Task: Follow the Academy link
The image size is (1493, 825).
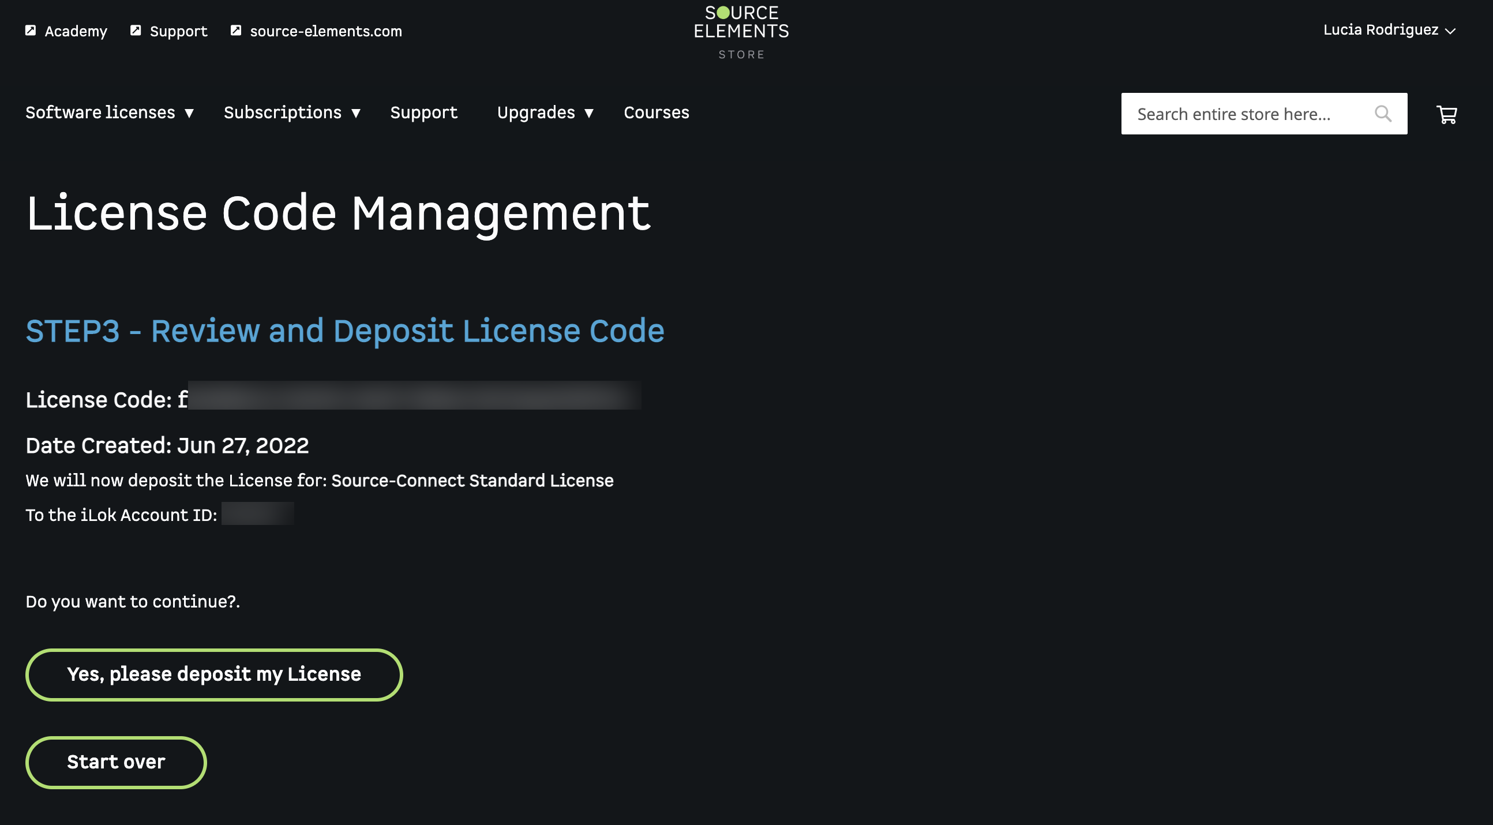Action: point(76,31)
